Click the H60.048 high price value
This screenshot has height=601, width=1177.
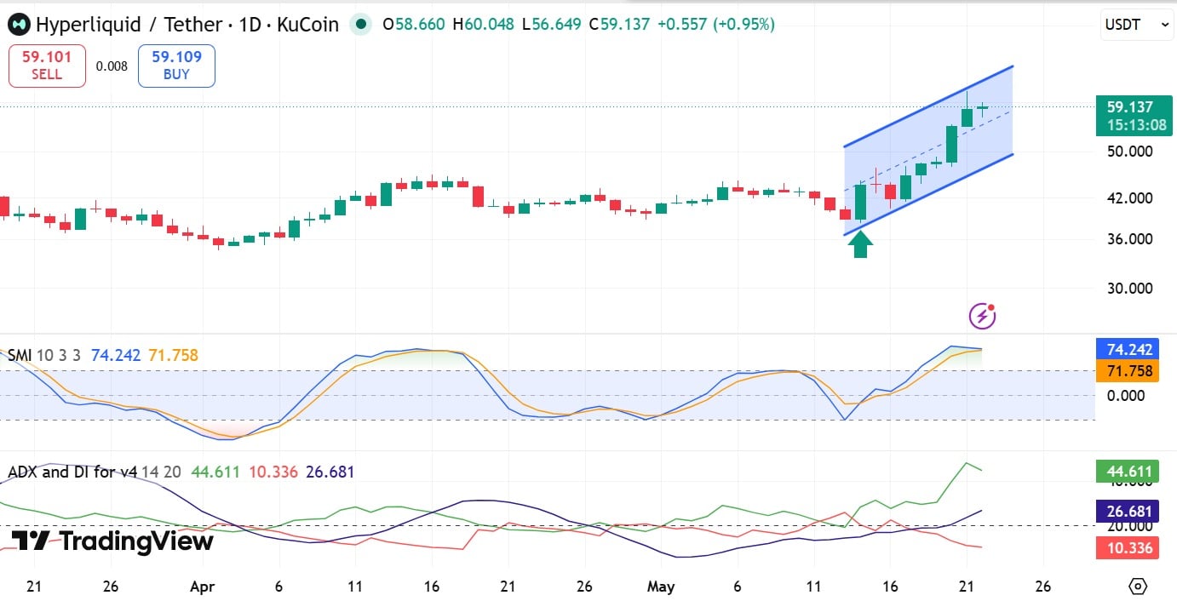tap(483, 25)
